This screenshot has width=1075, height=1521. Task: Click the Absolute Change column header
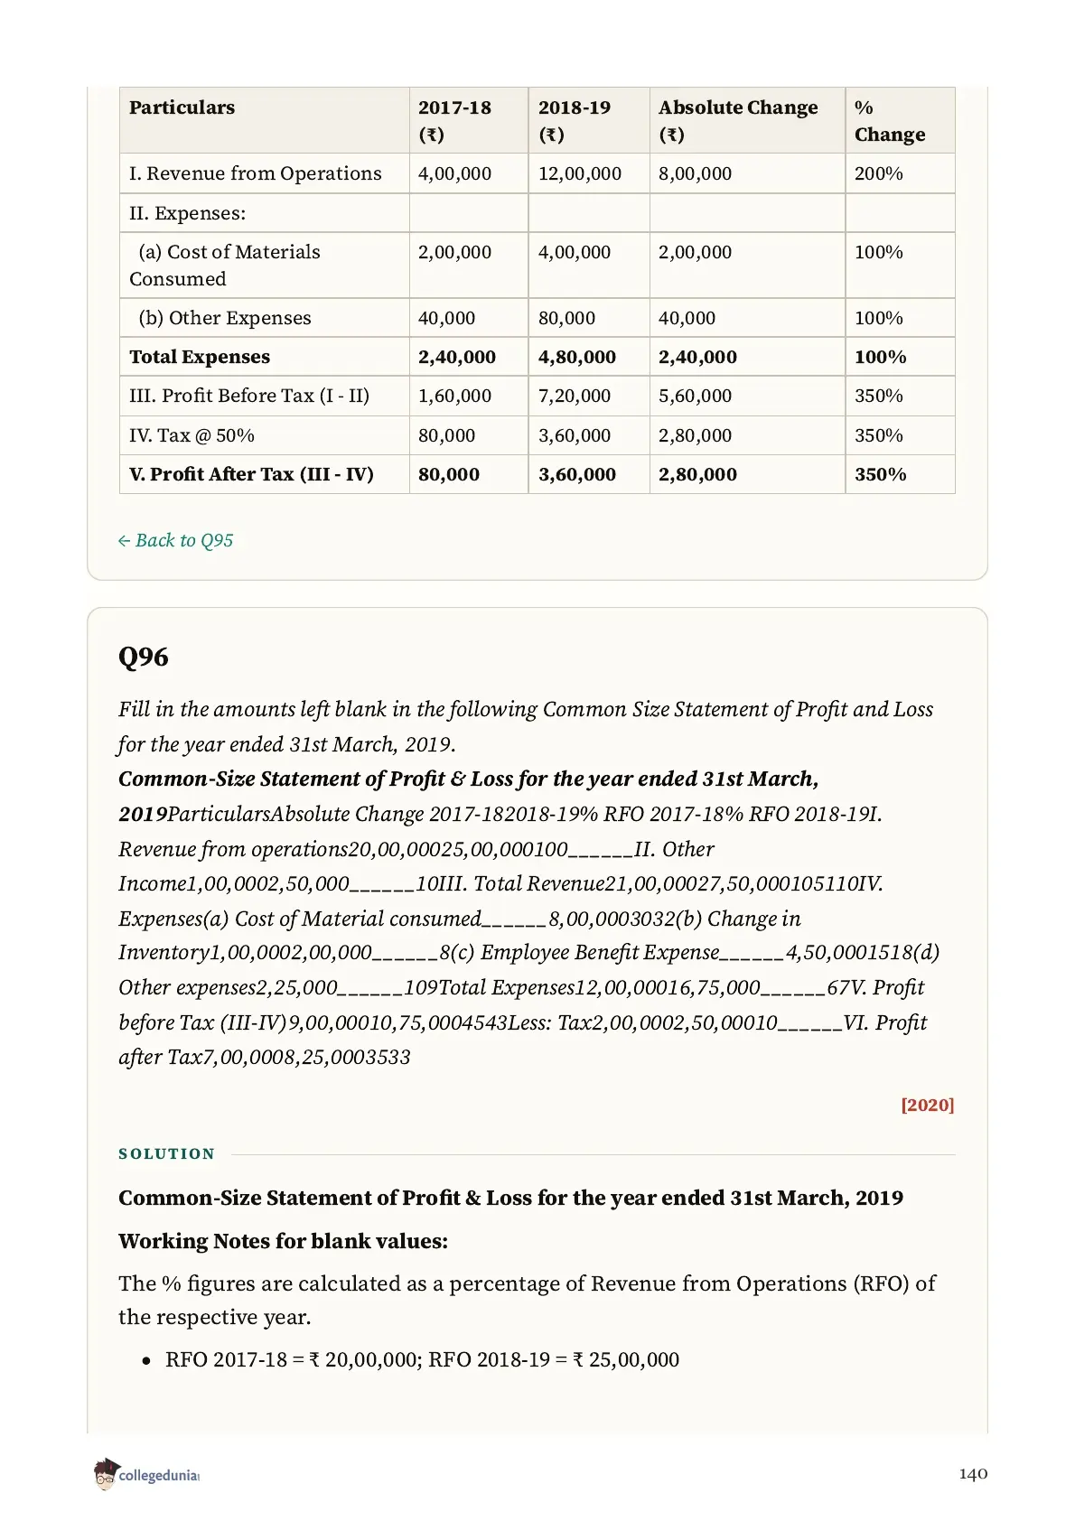coord(738,120)
